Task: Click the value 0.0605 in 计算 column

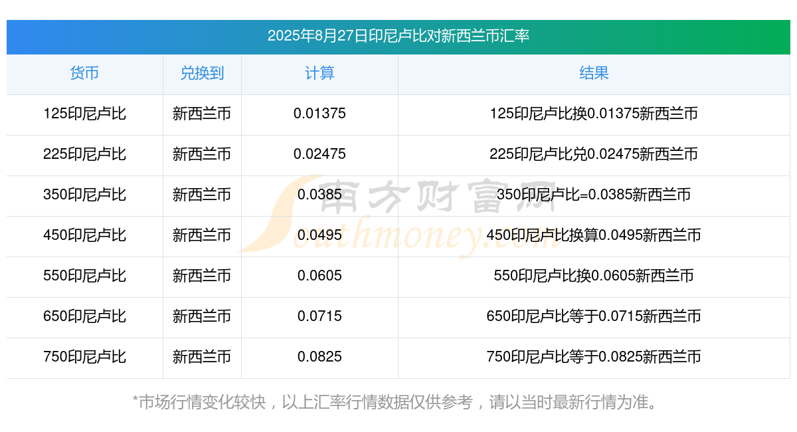Action: tap(319, 276)
